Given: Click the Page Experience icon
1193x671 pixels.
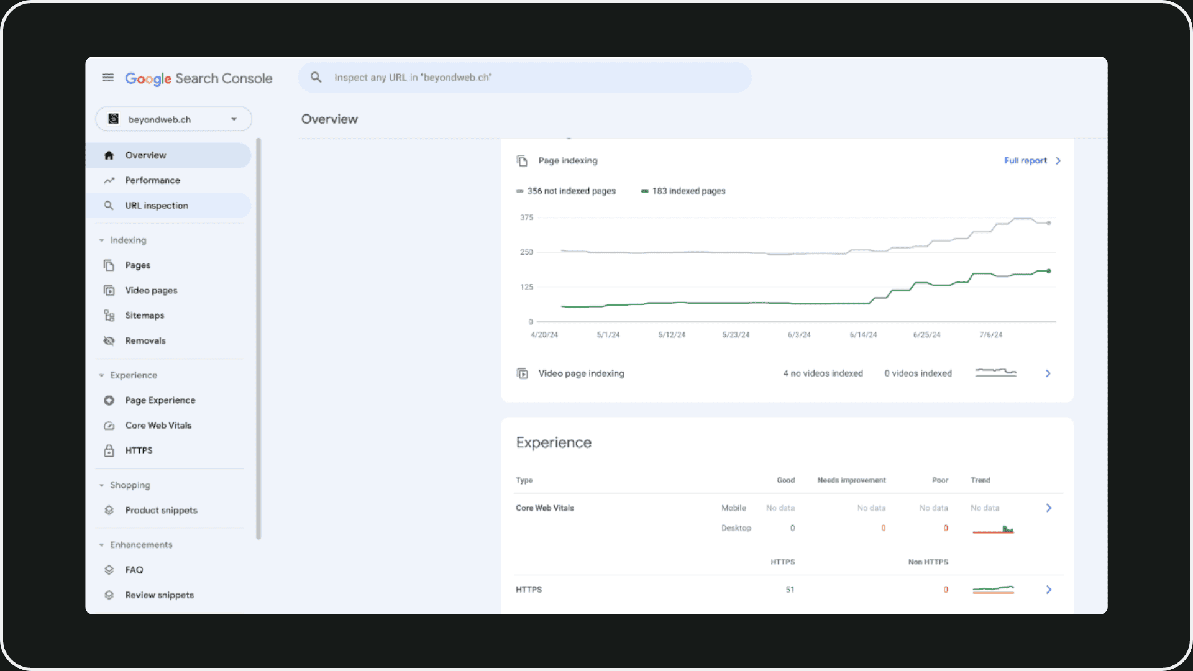Looking at the screenshot, I should [x=109, y=400].
